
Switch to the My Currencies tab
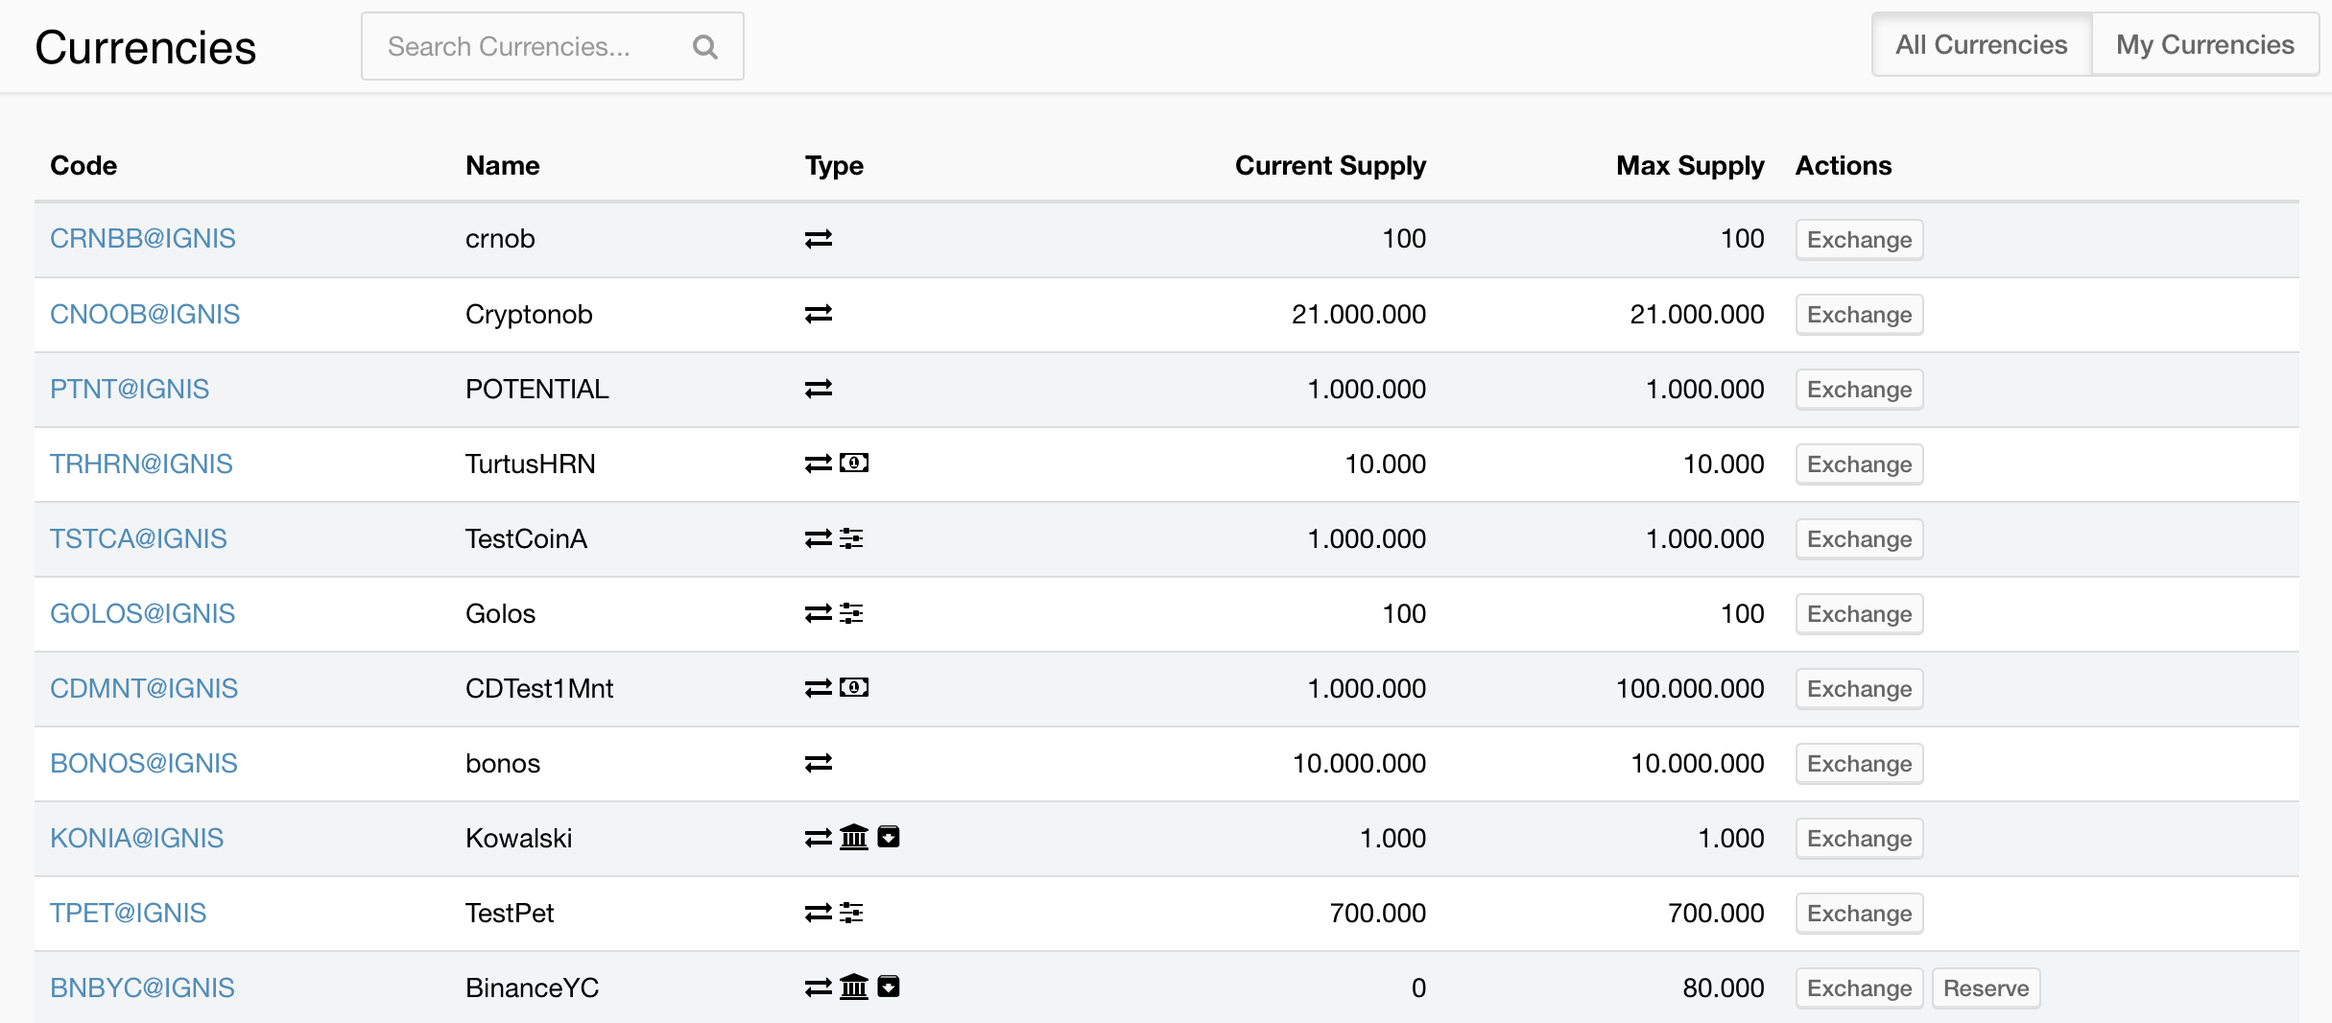point(2204,45)
